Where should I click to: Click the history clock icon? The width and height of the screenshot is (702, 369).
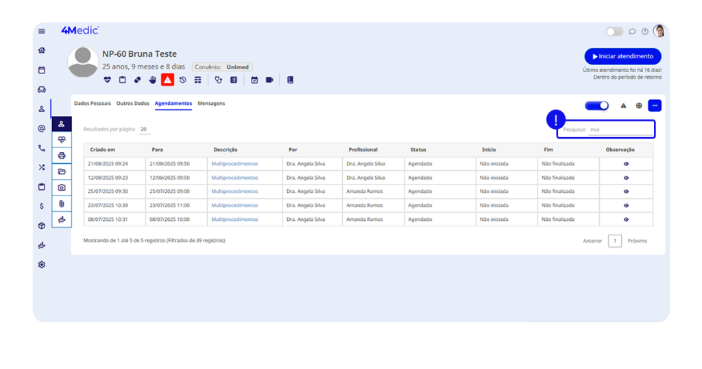coord(183,80)
